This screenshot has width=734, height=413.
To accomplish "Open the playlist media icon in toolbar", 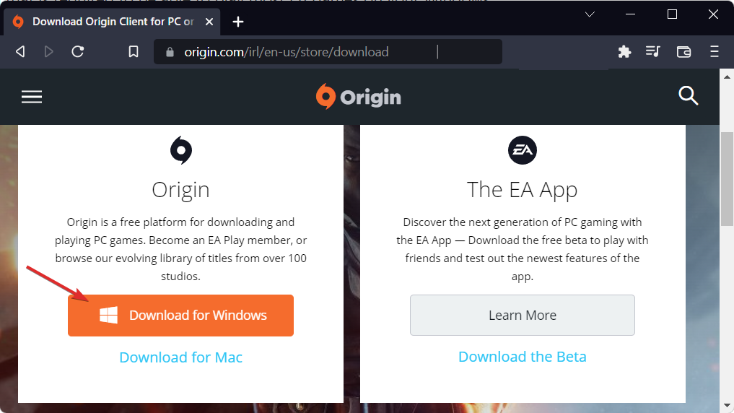I will pyautogui.click(x=653, y=52).
